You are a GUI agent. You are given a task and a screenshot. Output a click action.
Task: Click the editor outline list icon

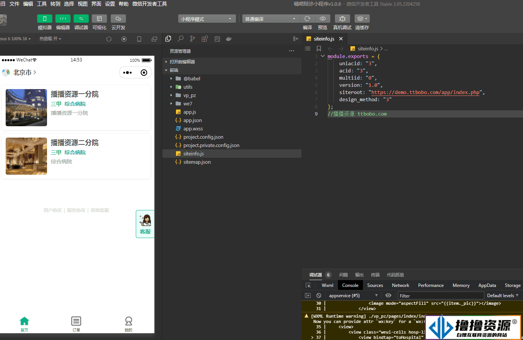(x=308, y=49)
